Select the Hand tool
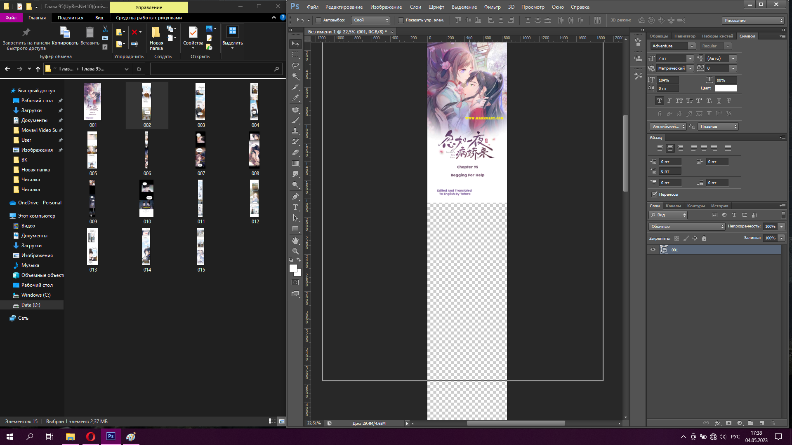The width and height of the screenshot is (792, 445). 295,240
